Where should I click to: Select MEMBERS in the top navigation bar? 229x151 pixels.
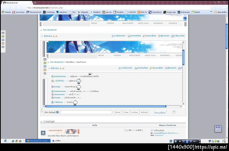click(158, 23)
